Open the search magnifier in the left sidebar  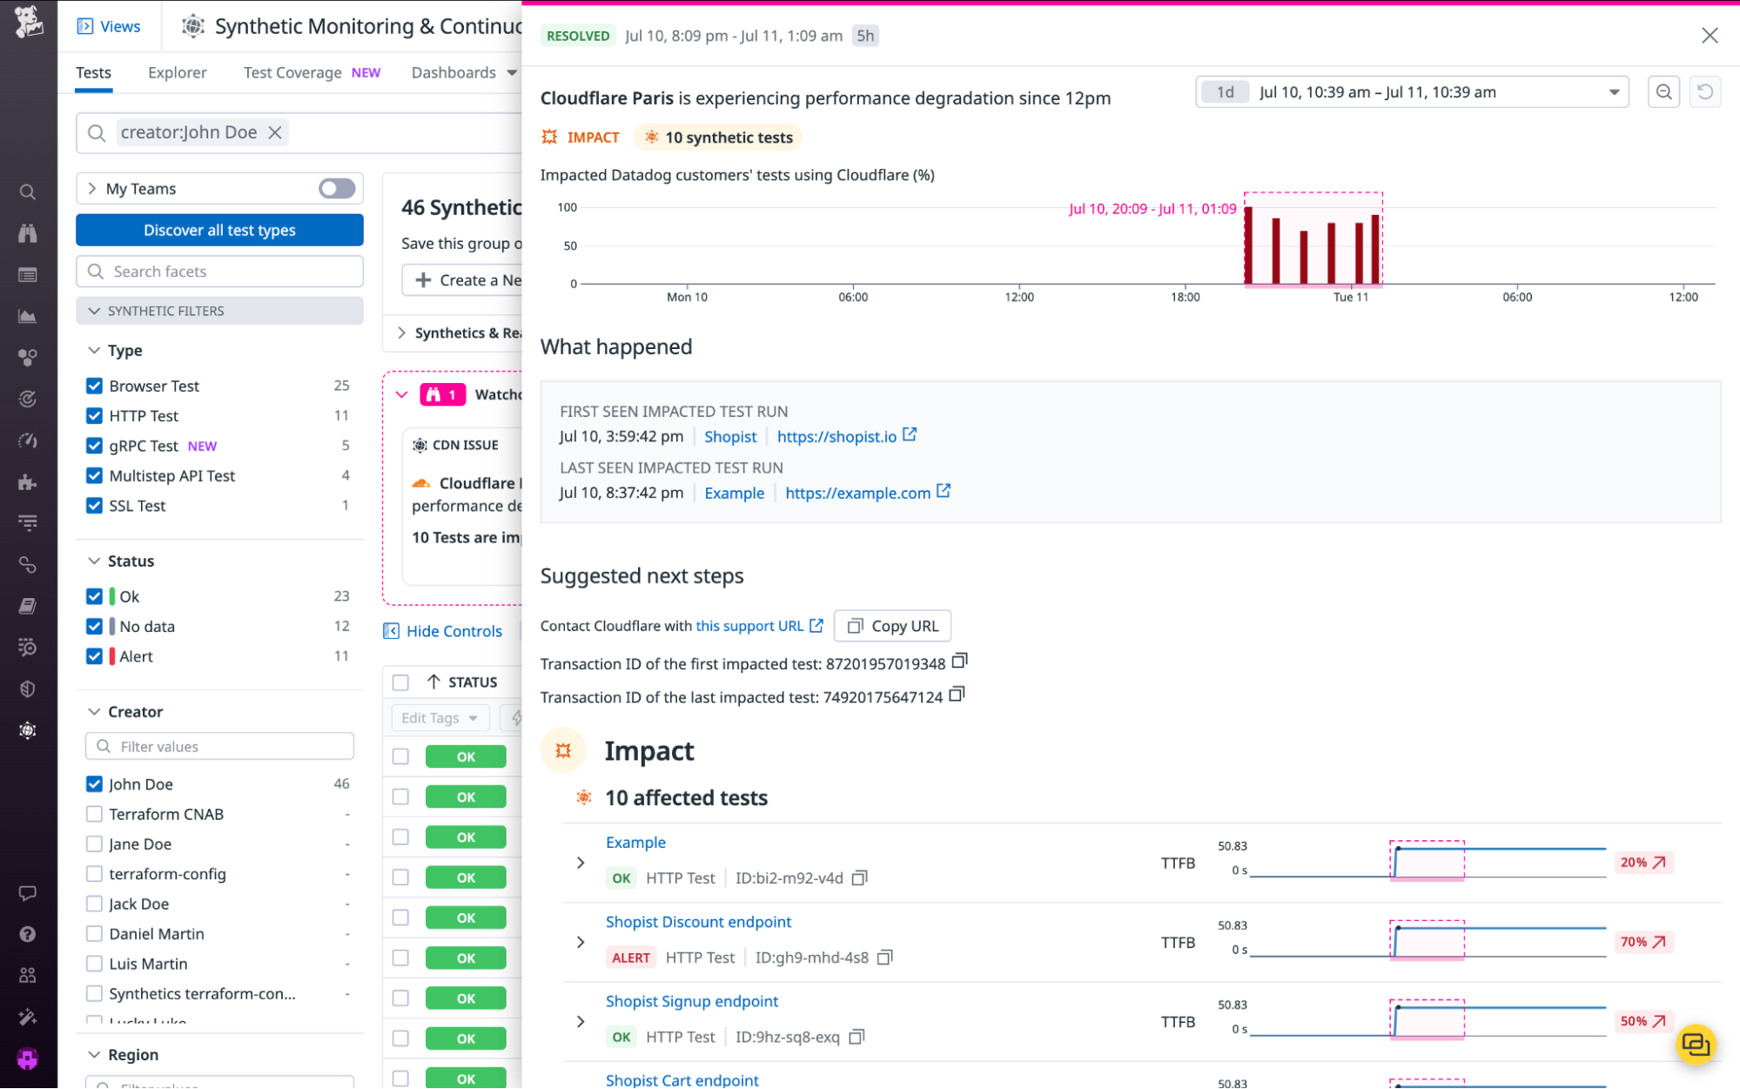coord(27,192)
